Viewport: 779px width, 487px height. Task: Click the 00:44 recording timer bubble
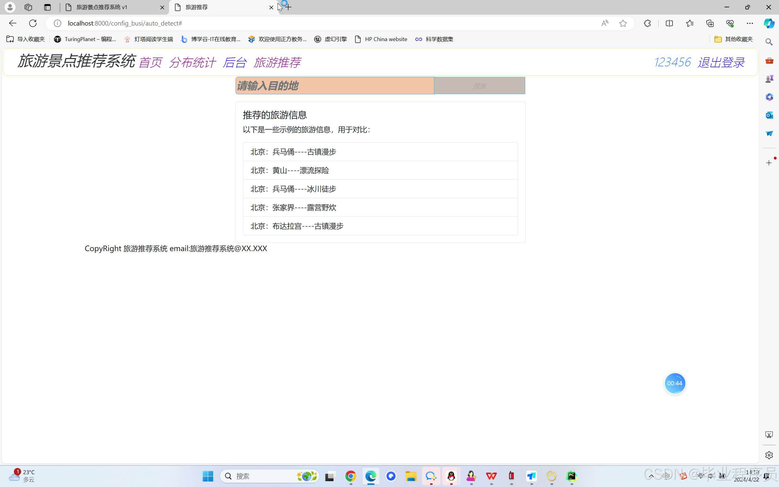click(x=674, y=383)
